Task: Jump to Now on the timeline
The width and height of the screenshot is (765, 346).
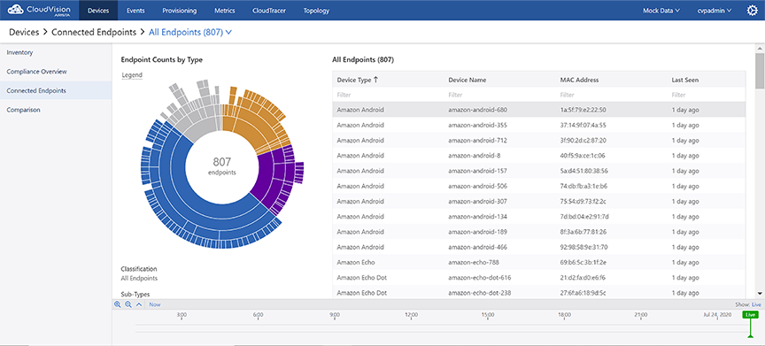Action: (155, 304)
